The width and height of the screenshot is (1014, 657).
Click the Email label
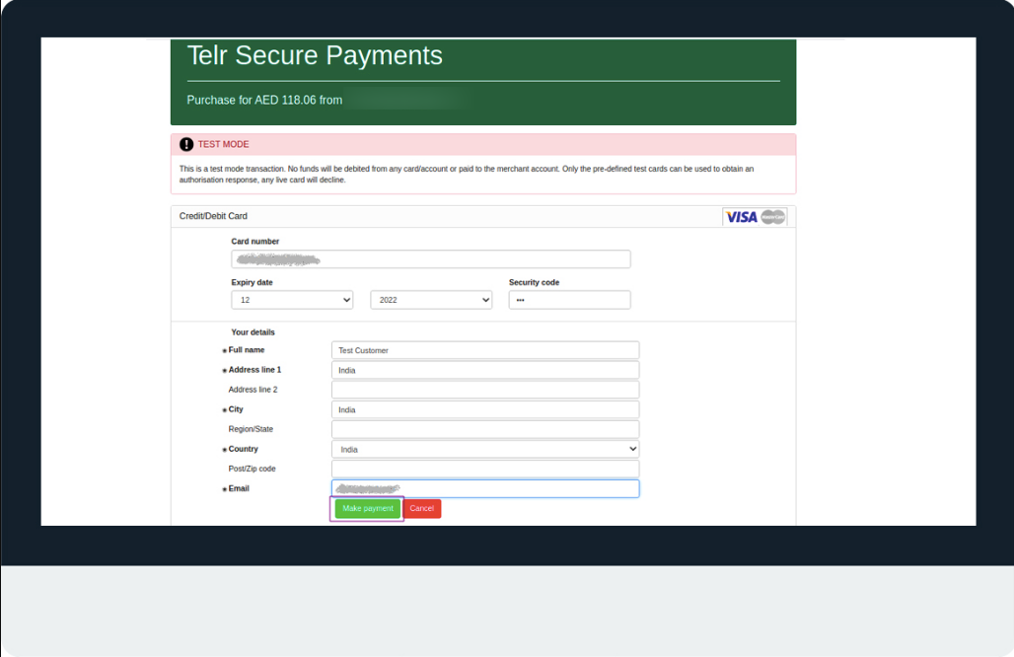click(239, 488)
